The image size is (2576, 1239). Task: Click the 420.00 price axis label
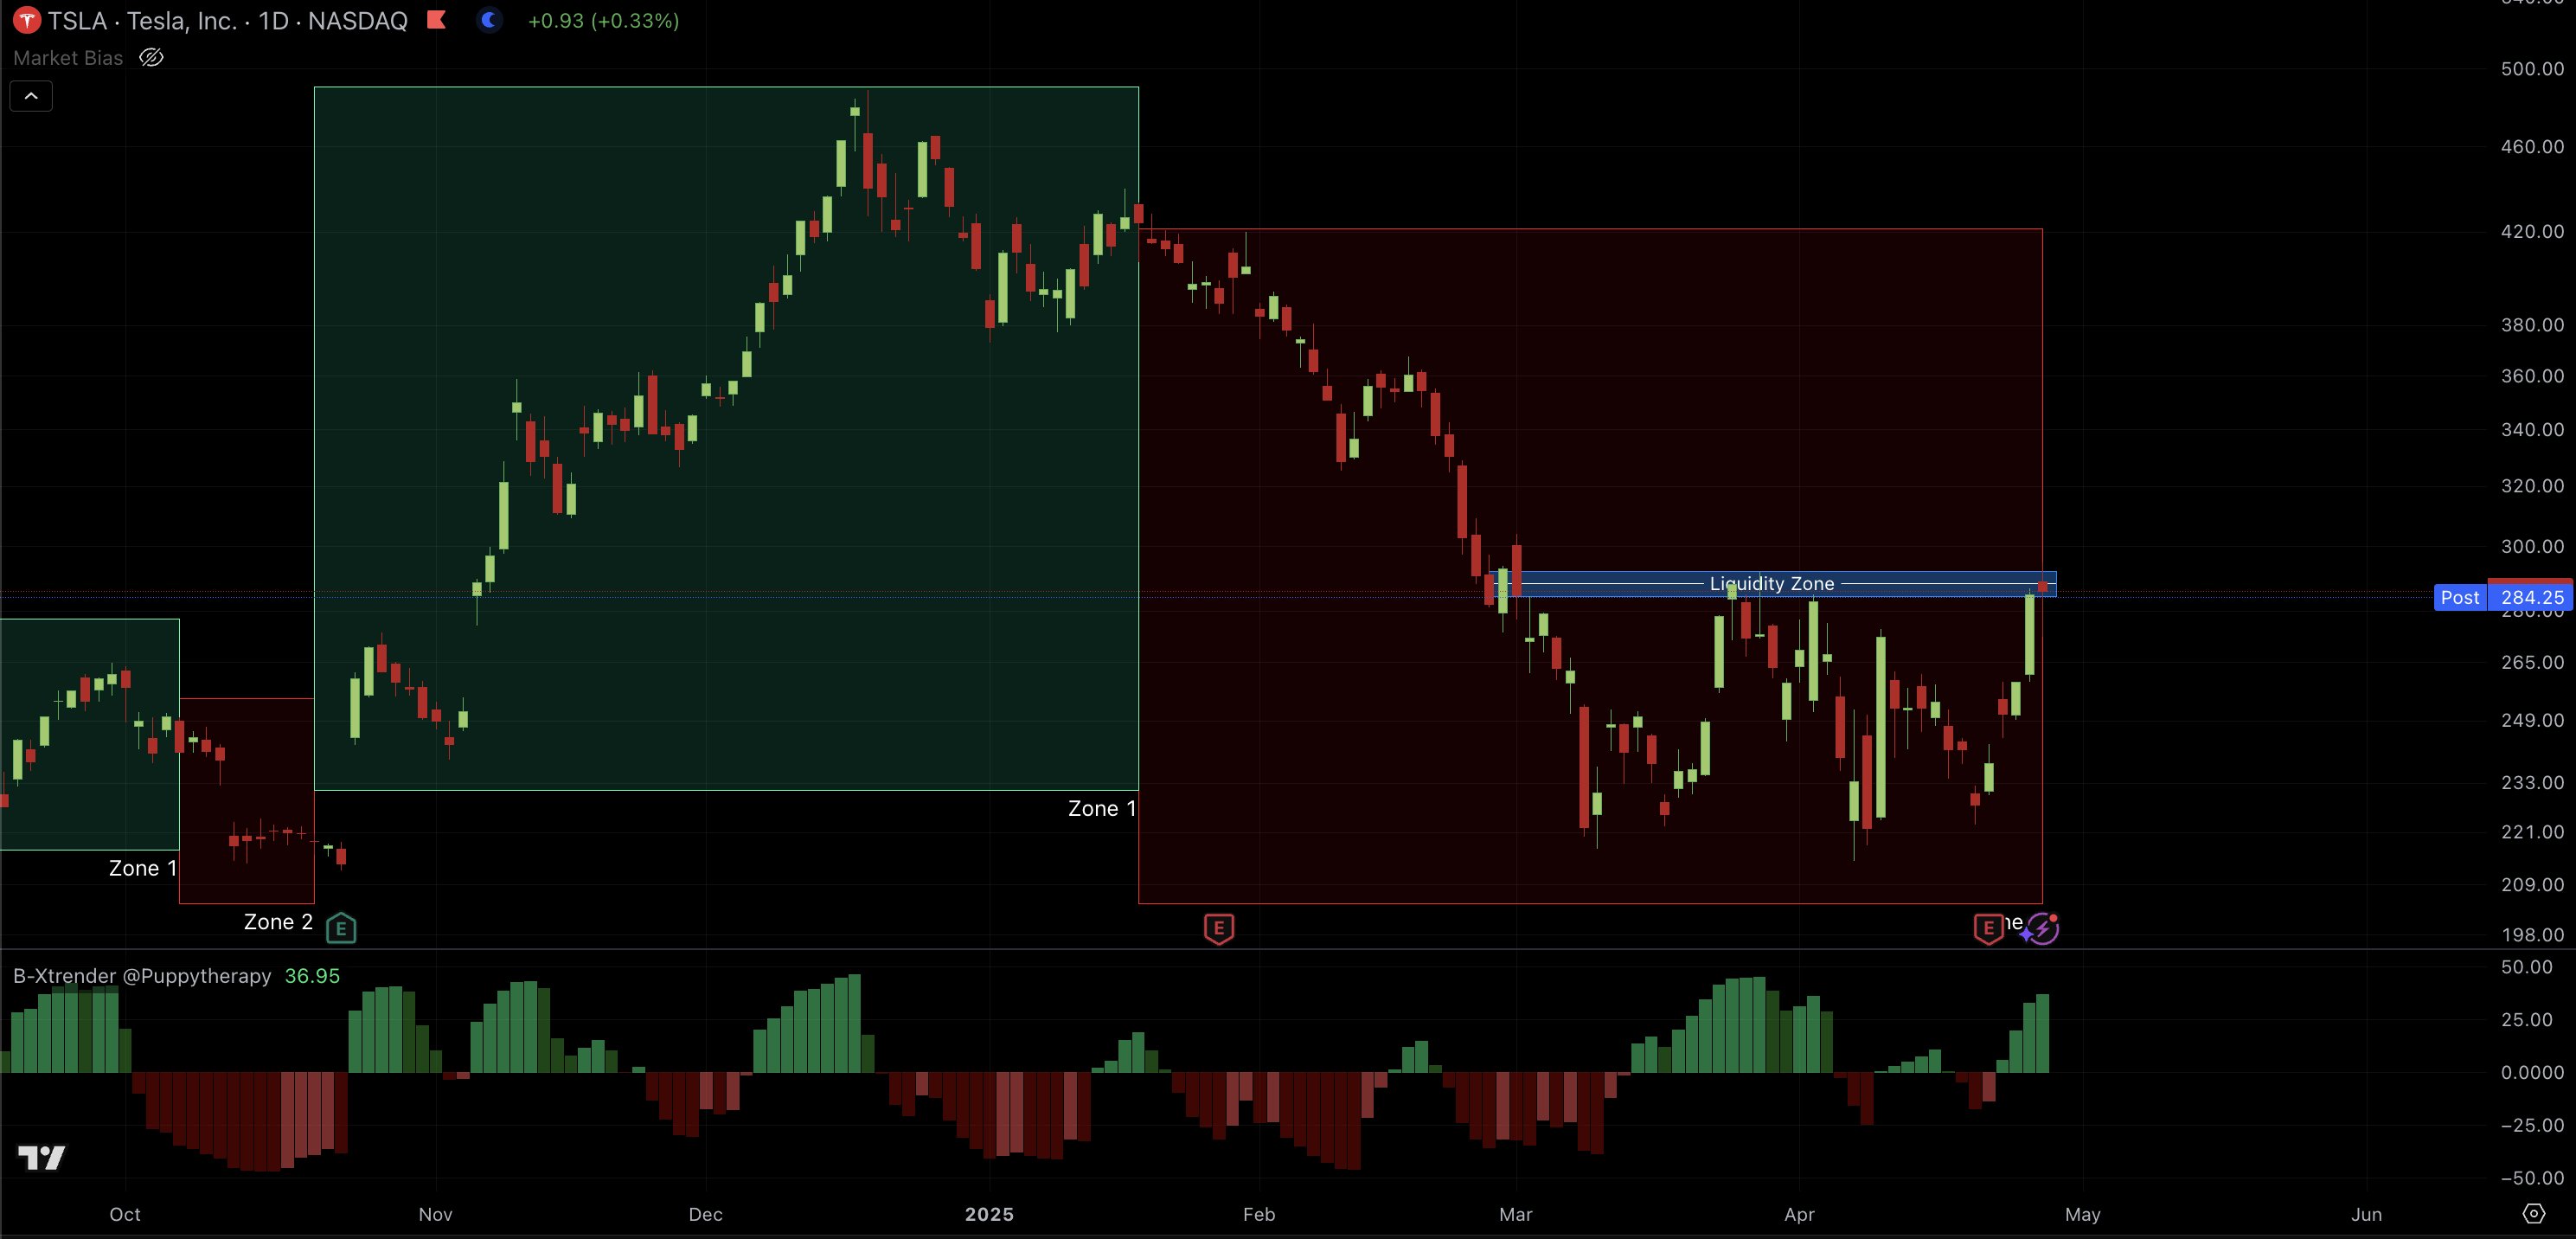(x=2532, y=232)
